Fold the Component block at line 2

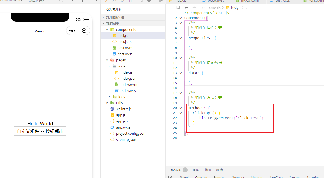[x=181, y=18]
